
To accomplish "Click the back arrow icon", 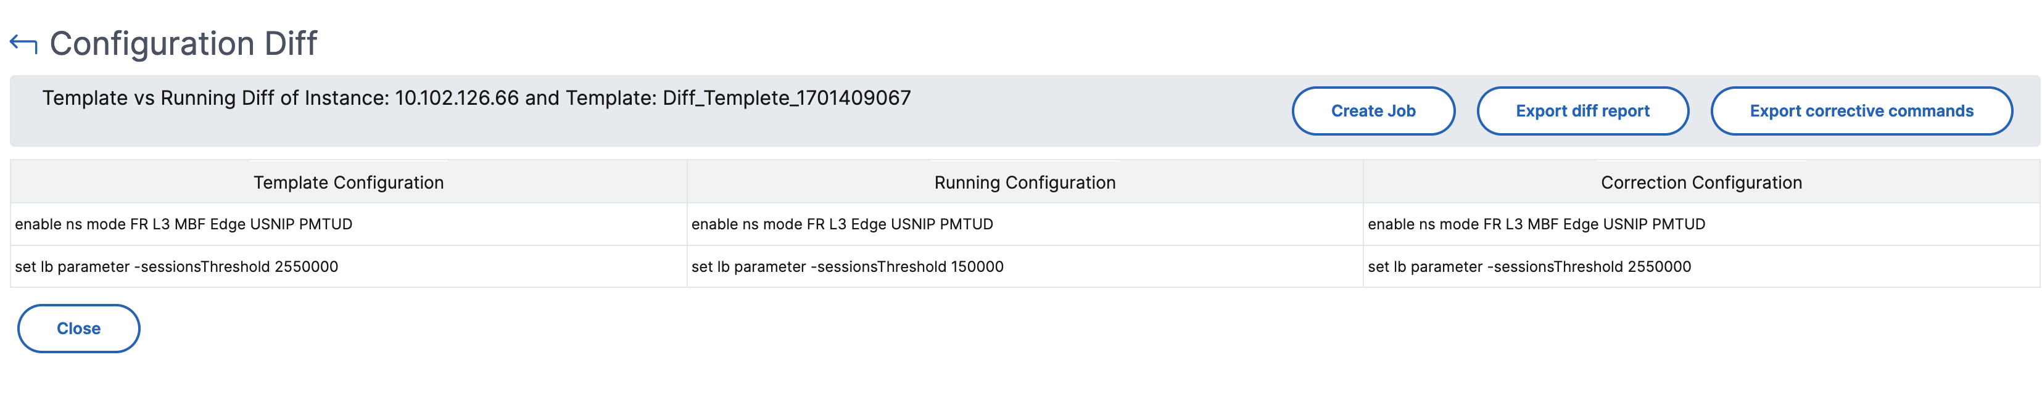I will click(x=23, y=44).
